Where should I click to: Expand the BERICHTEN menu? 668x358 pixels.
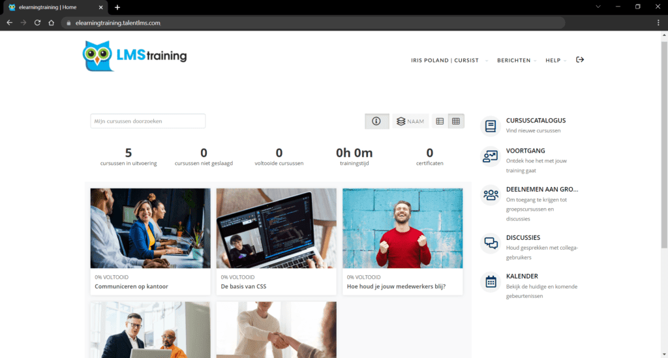[x=517, y=61]
